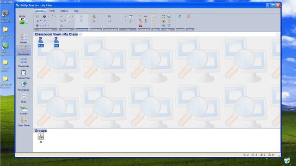Open the Actions menu
This screenshot has height=166, width=296.
point(40,11)
